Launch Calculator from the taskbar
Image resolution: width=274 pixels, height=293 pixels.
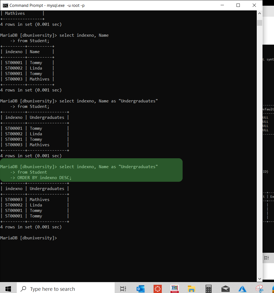click(208, 288)
